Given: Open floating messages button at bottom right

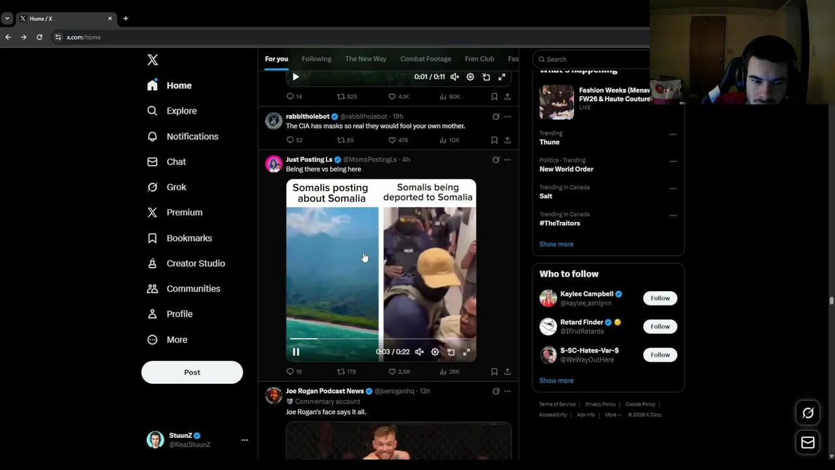Looking at the screenshot, I should click(808, 443).
